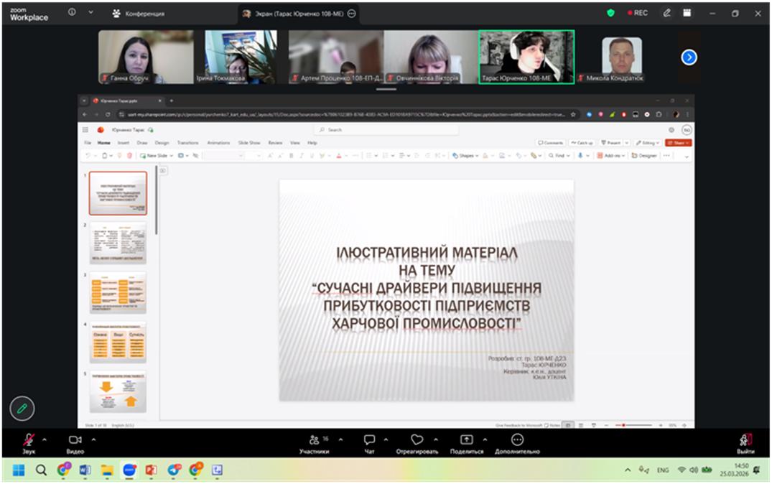The width and height of the screenshot is (772, 484).
Task: Open the Windows Start menu
Action: point(18,470)
